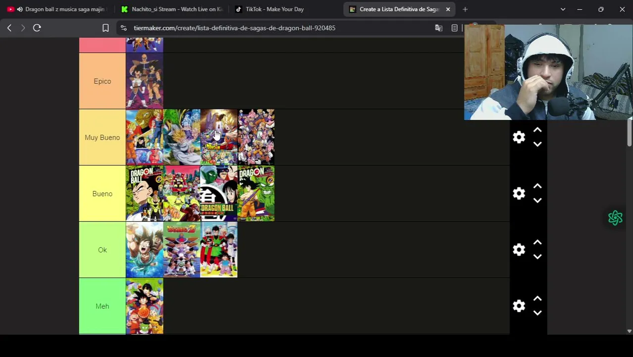Open settings gear for Meh row
This screenshot has height=357, width=633.
click(x=519, y=306)
